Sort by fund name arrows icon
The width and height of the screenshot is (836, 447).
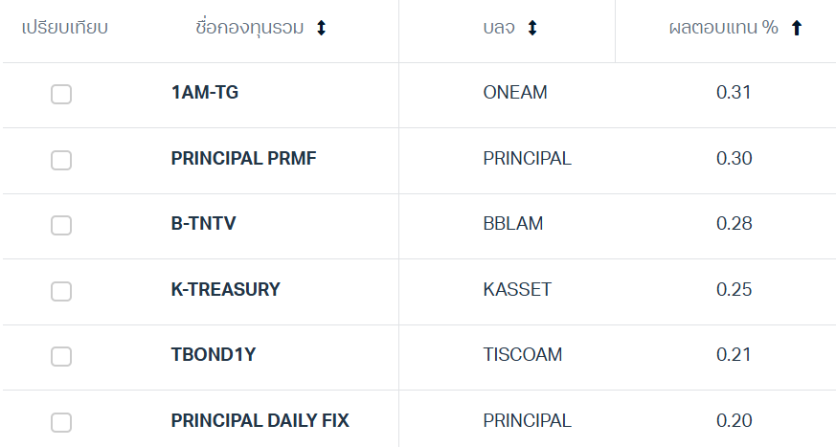click(x=322, y=28)
